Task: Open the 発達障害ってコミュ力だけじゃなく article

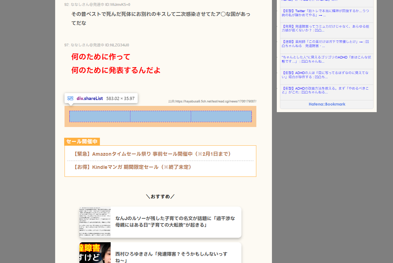Action: coord(326,28)
